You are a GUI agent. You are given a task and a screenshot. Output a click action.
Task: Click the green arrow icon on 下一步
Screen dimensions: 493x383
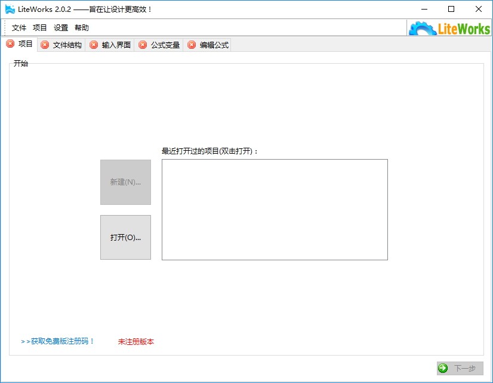(x=443, y=368)
